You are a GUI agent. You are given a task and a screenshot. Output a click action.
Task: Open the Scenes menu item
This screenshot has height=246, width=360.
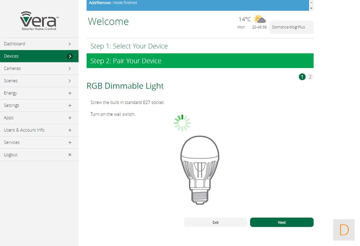[x=39, y=81]
